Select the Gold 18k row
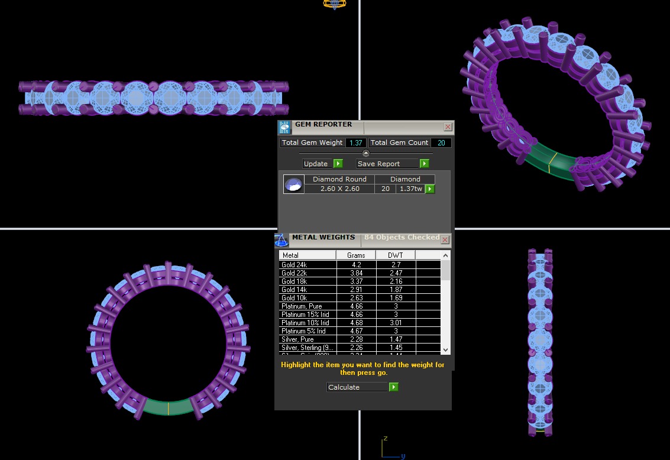Viewport: 670px width, 460px height. [x=308, y=281]
